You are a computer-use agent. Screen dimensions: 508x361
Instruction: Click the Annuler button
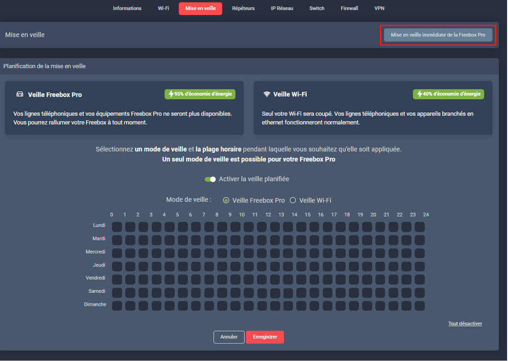[x=229, y=337]
